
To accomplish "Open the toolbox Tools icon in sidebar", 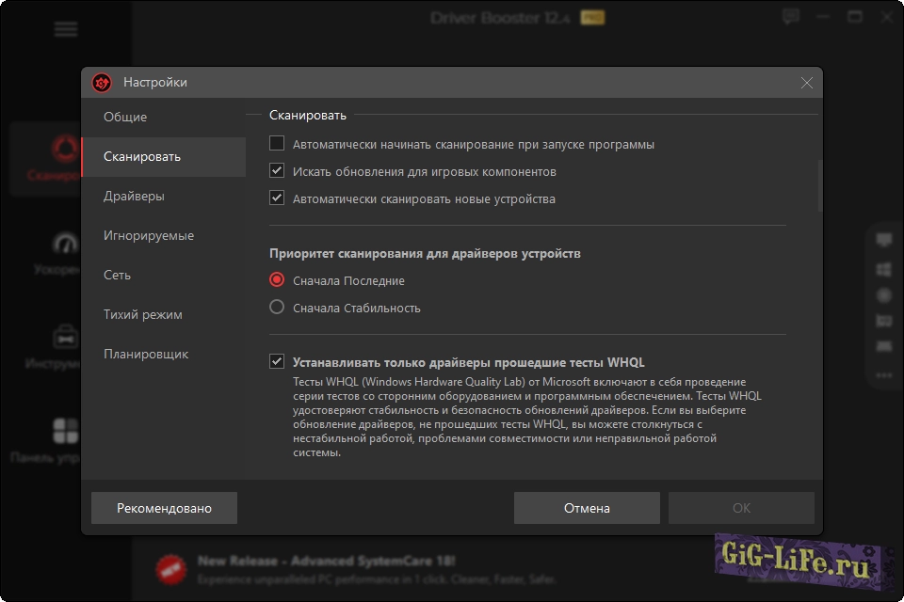I will point(65,336).
